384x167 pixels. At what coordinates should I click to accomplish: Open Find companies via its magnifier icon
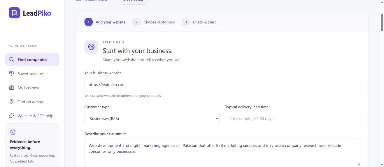coord(12,59)
